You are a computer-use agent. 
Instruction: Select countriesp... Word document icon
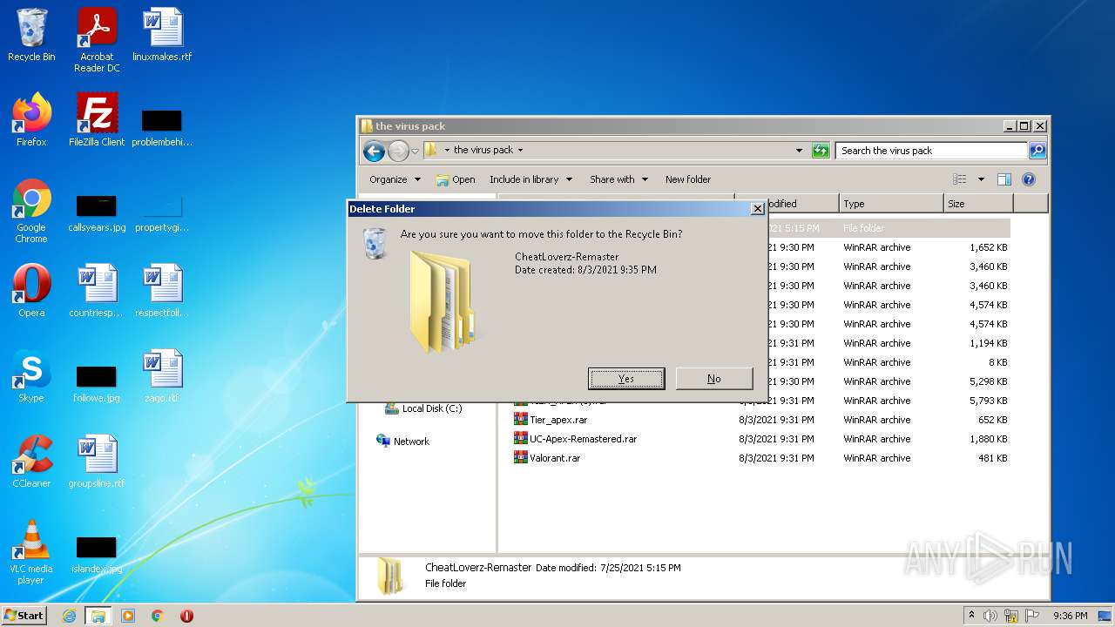97,291
